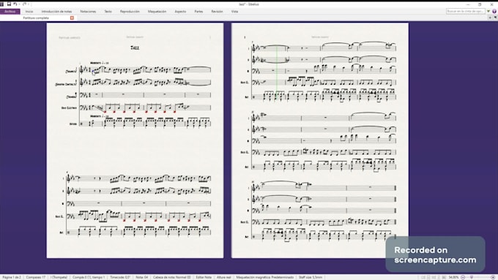Open the Sibelius application menu icon
Viewport: 498px width, 280px height.
tap(2, 4)
